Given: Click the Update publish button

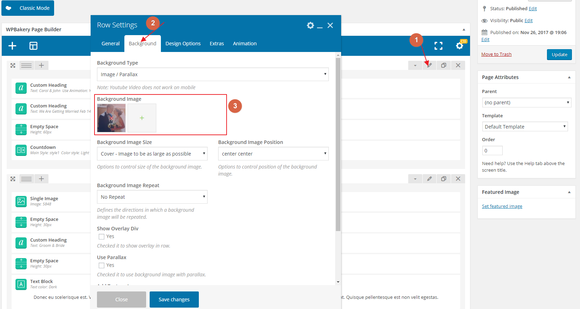Looking at the screenshot, I should click(x=559, y=54).
